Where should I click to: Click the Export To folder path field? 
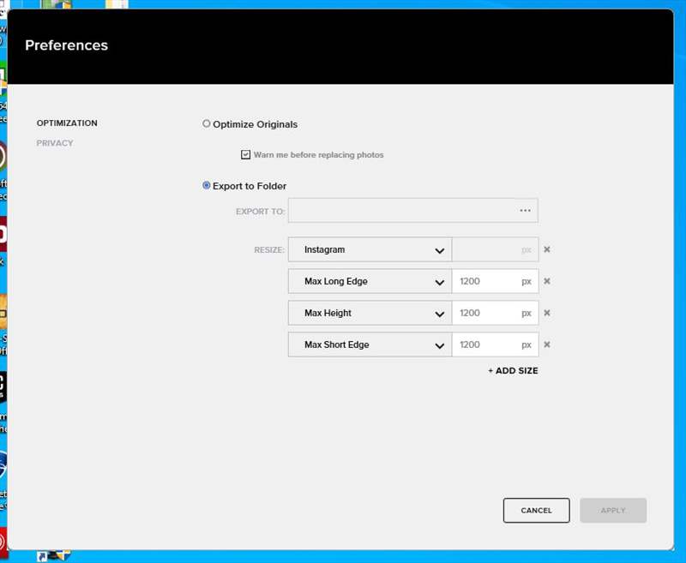coord(400,211)
